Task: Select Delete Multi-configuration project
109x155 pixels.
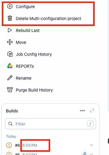Action: [x=48, y=18]
